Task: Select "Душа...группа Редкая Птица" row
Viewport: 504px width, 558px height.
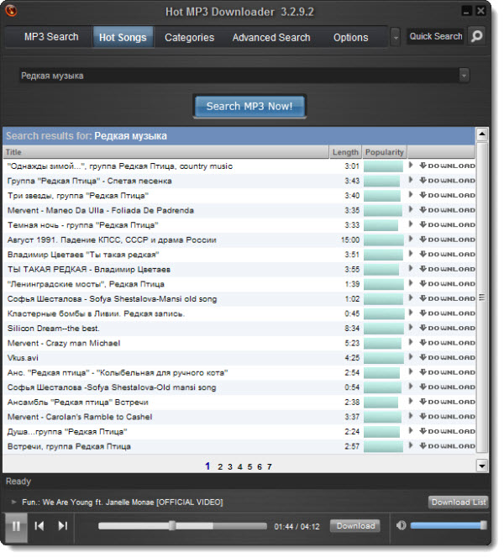Action: point(239,432)
